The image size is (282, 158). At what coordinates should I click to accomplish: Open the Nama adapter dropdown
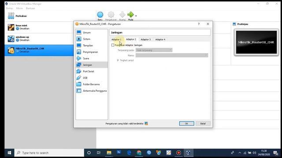(x=172, y=55)
